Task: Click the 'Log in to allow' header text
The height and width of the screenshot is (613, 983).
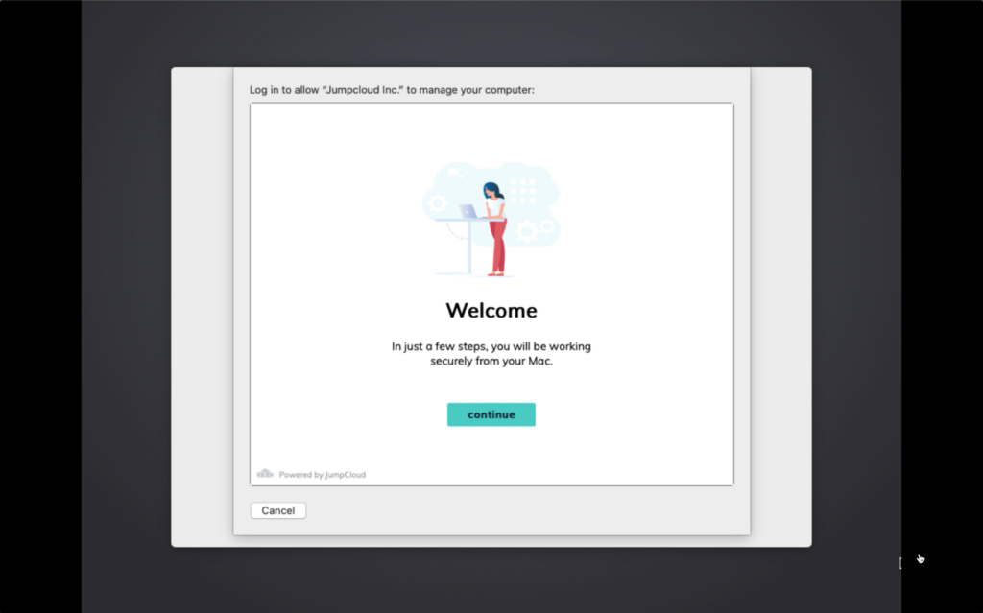Action: point(392,90)
